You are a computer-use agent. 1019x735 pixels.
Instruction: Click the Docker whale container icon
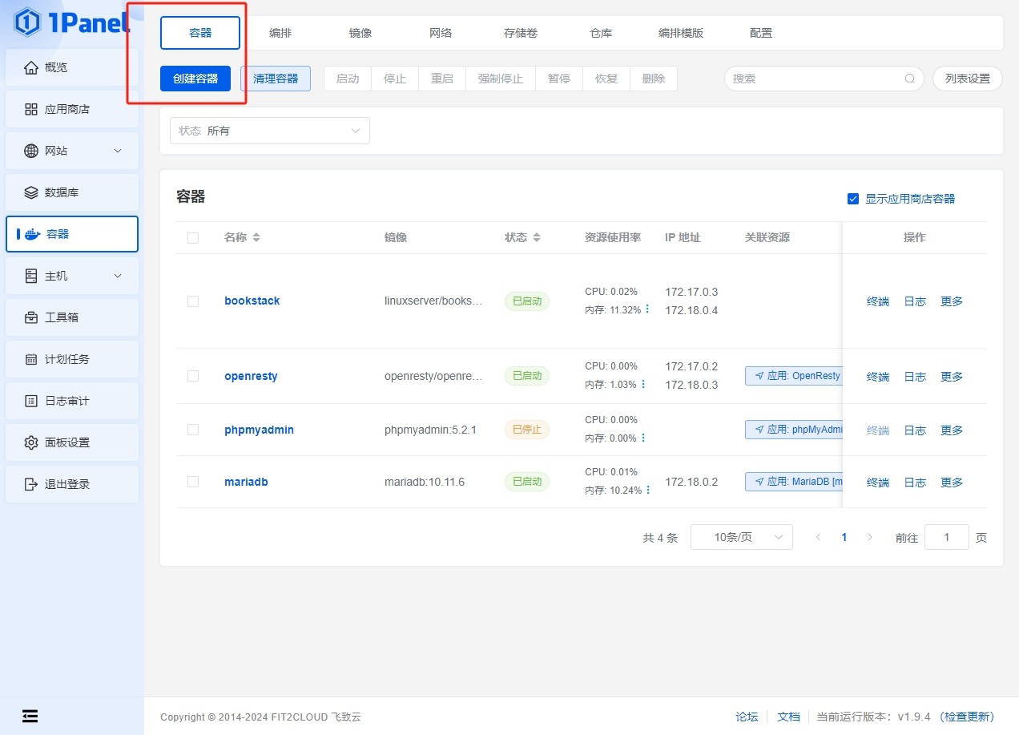click(x=32, y=234)
